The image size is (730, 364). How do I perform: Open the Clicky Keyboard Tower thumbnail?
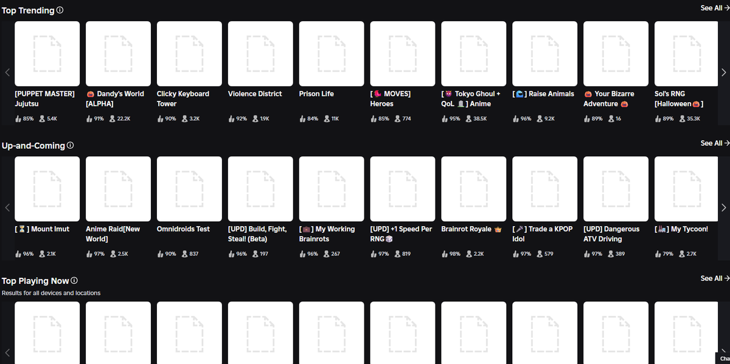point(189,53)
